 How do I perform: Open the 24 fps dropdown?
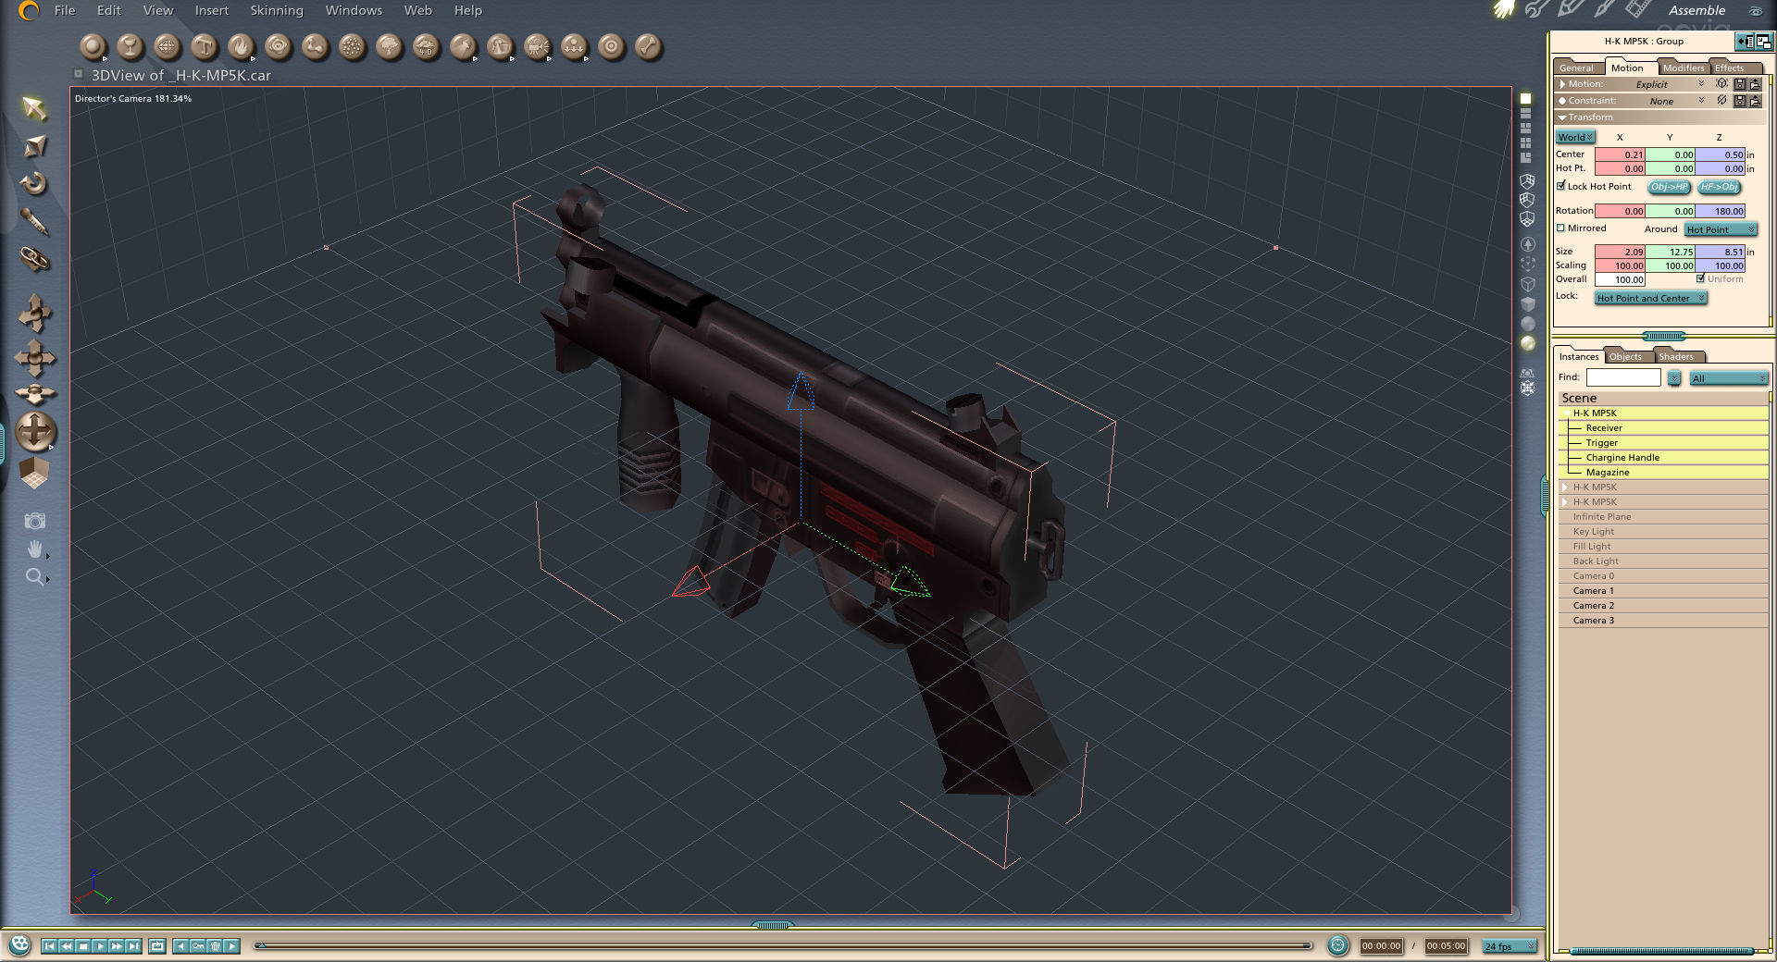point(1510,946)
